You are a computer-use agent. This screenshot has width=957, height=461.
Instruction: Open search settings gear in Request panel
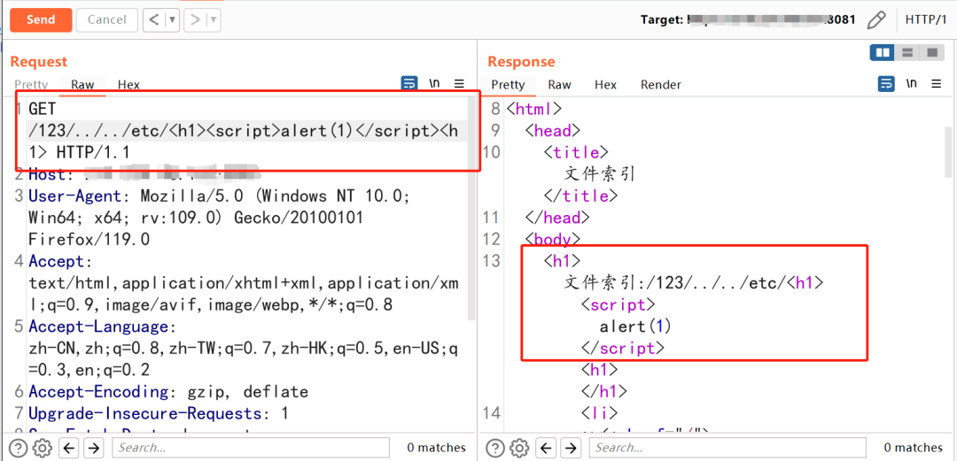pos(43,448)
